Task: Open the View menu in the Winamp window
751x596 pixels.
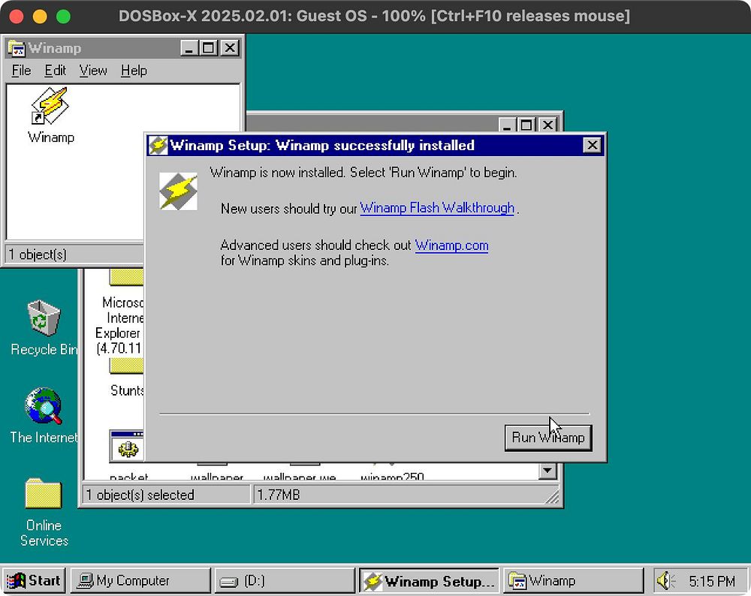Action: pyautogui.click(x=93, y=71)
